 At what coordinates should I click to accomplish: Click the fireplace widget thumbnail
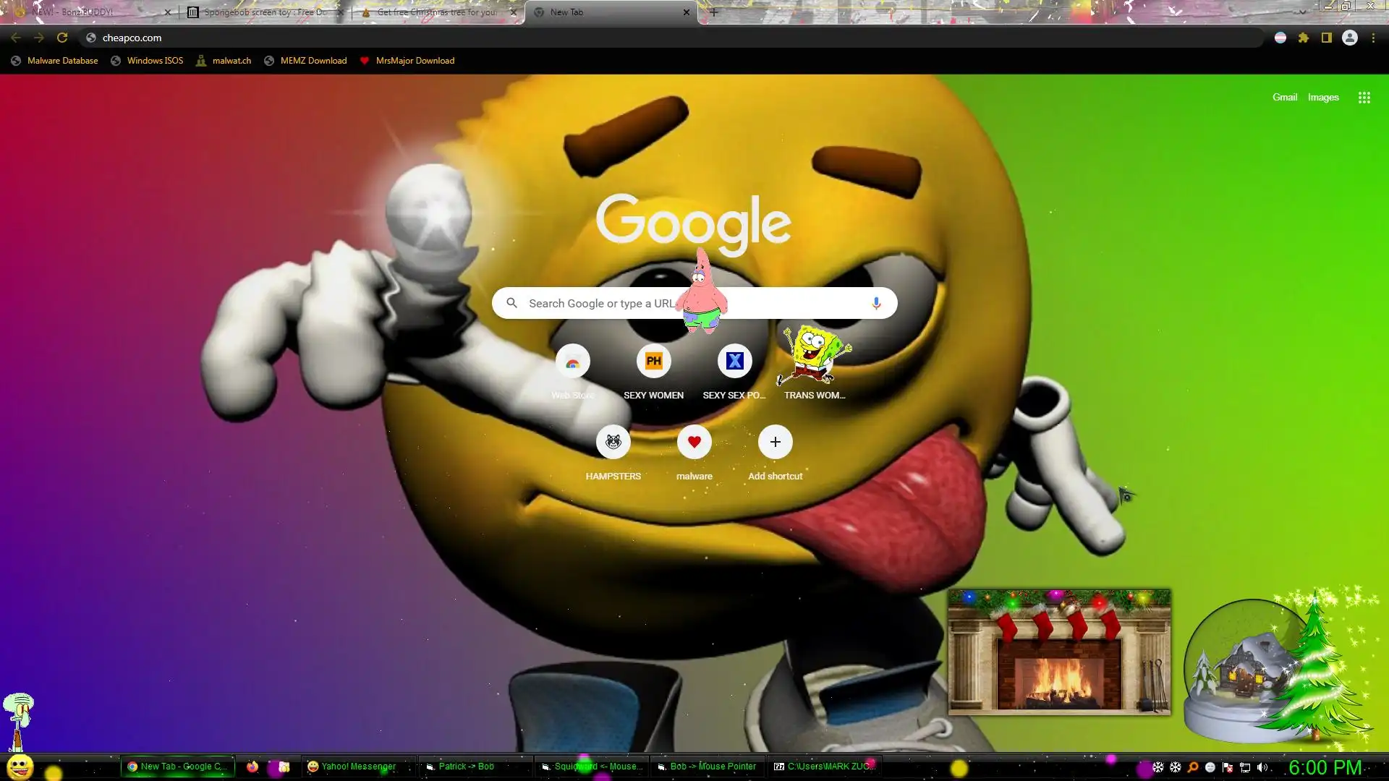coord(1059,652)
